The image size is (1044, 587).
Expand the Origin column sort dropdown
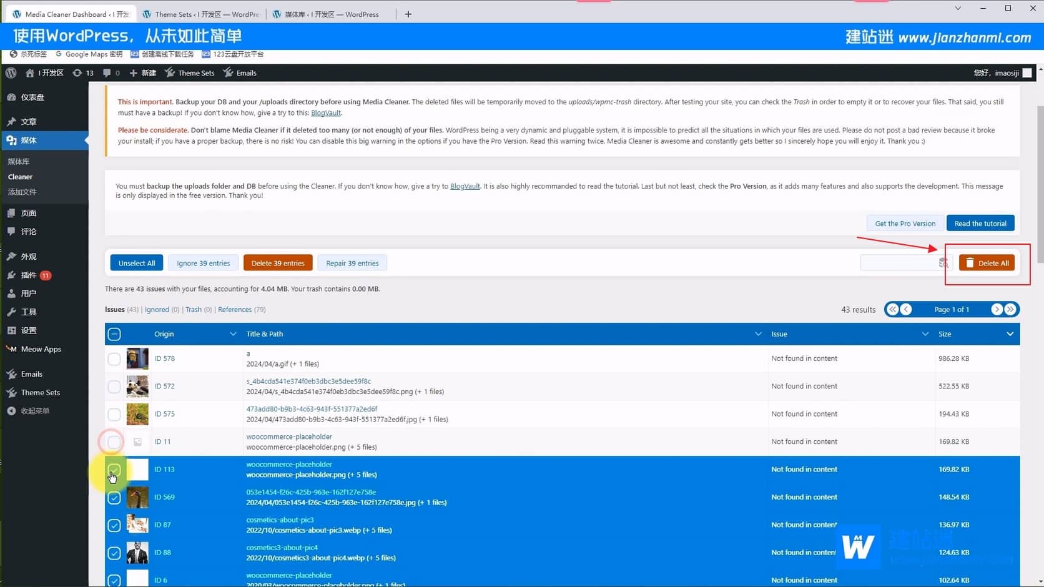(x=233, y=334)
